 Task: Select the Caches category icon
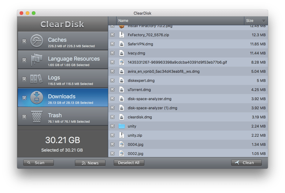point(37,41)
